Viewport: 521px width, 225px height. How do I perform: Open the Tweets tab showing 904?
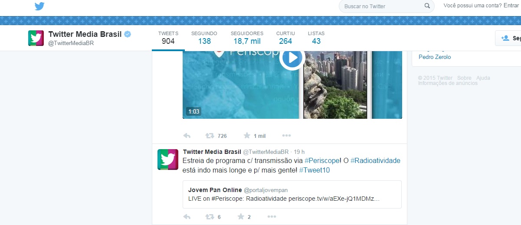168,38
